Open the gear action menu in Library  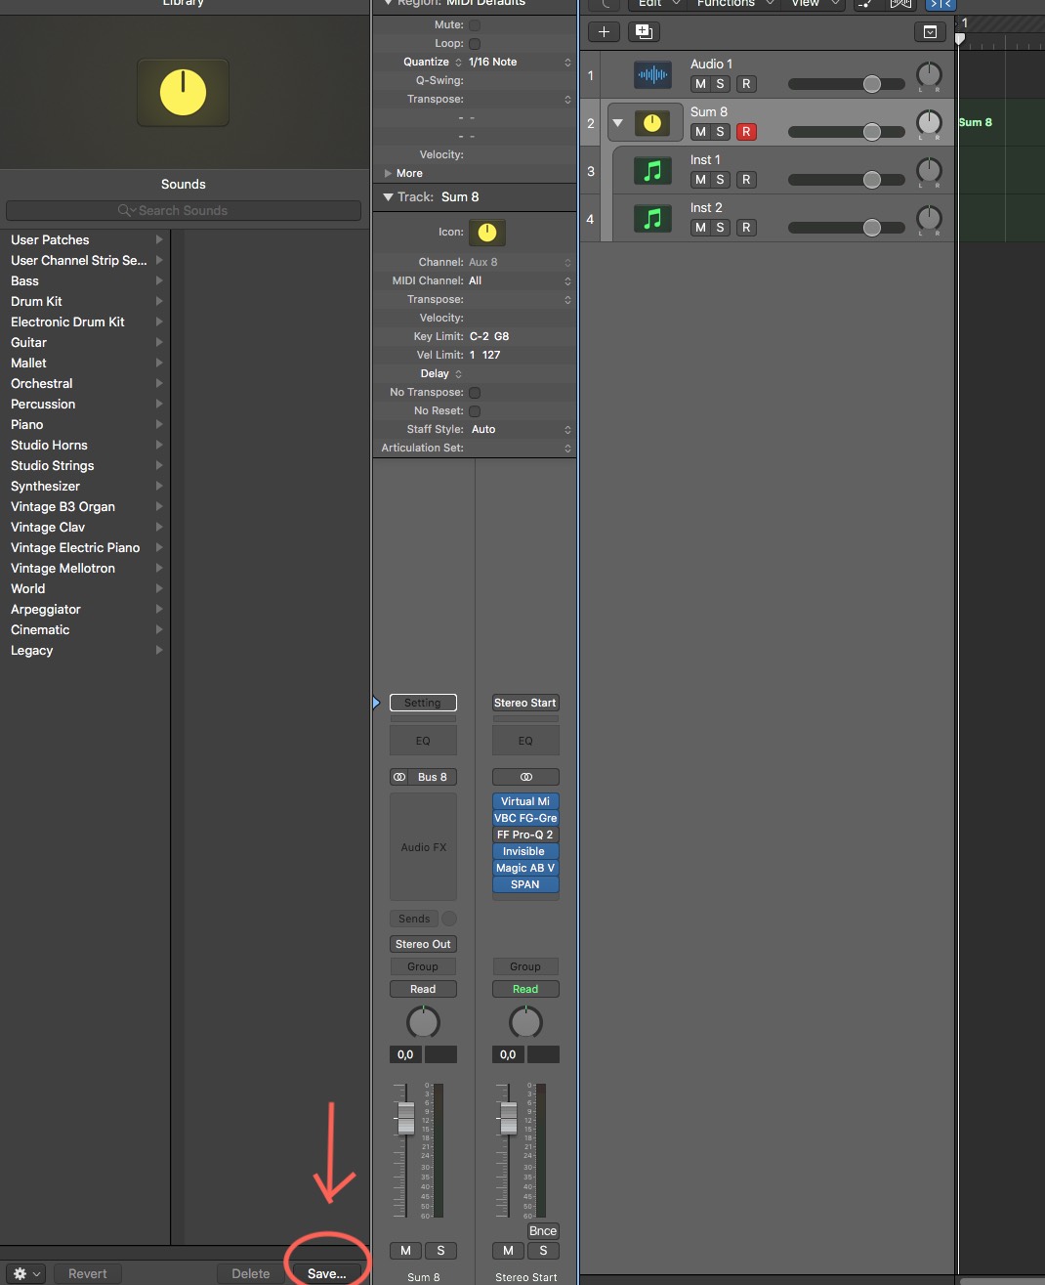click(25, 1273)
